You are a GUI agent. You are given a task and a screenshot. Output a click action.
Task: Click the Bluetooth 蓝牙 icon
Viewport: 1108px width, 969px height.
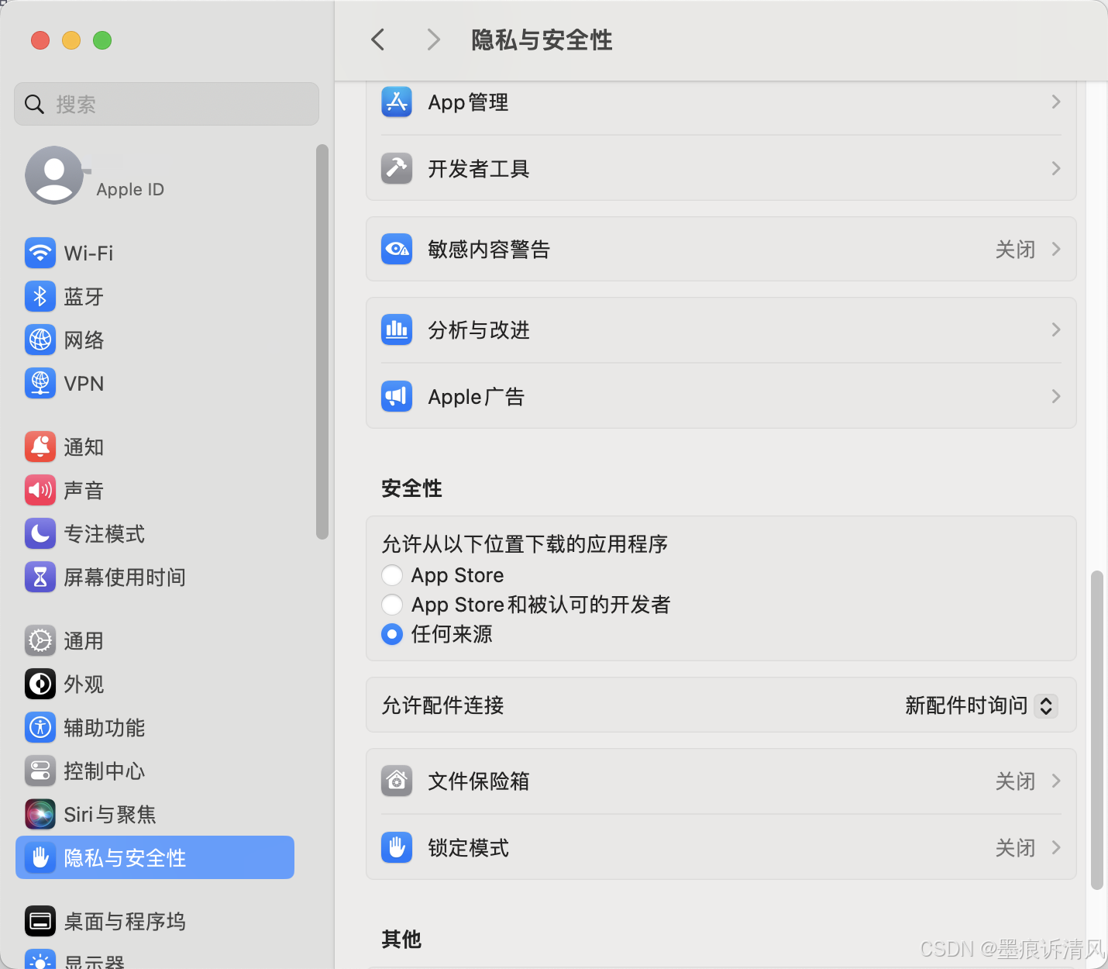tap(40, 296)
